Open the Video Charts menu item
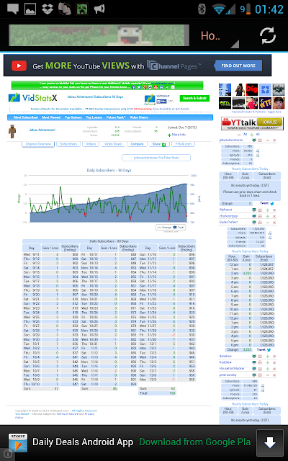The width and height of the screenshot is (288, 461). point(139,117)
